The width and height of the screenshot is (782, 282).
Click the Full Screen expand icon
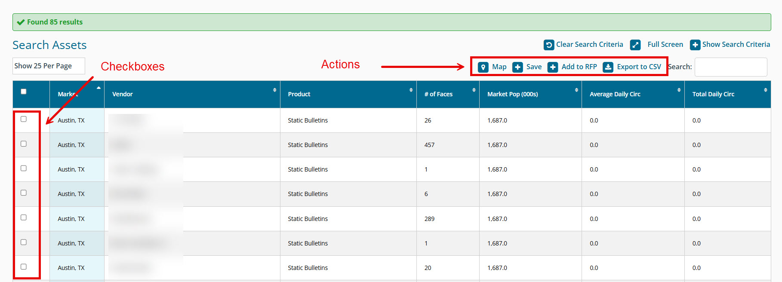(635, 45)
